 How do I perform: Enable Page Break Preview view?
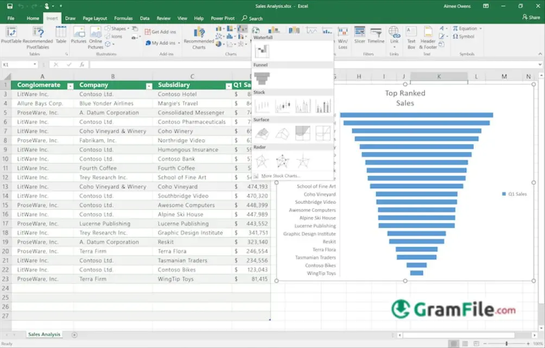476,344
